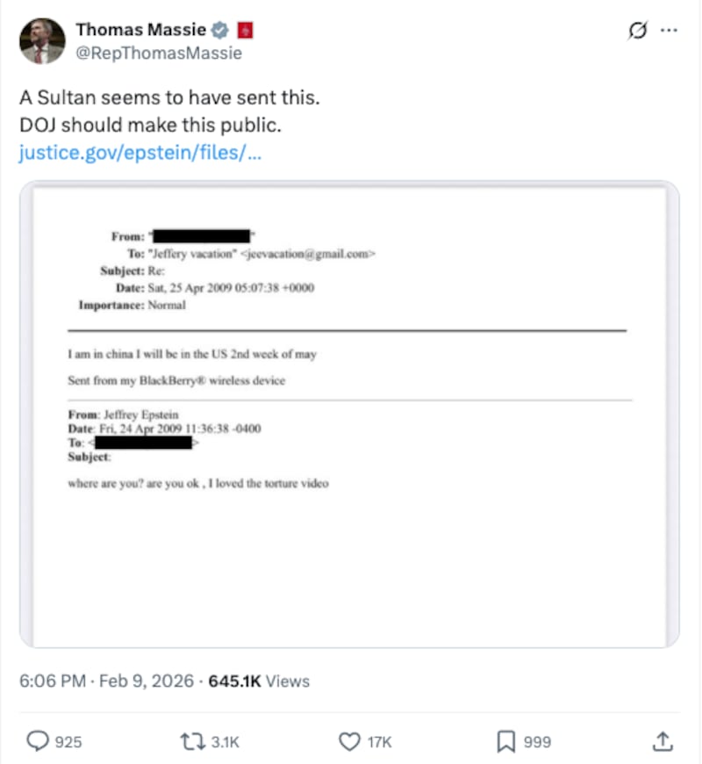Screen dimensions: 702x764
Task: Select the reply speech-bubble icon
Action: coord(37,741)
